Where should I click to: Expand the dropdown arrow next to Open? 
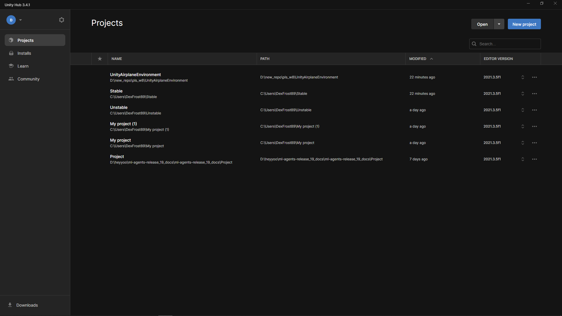click(x=499, y=24)
